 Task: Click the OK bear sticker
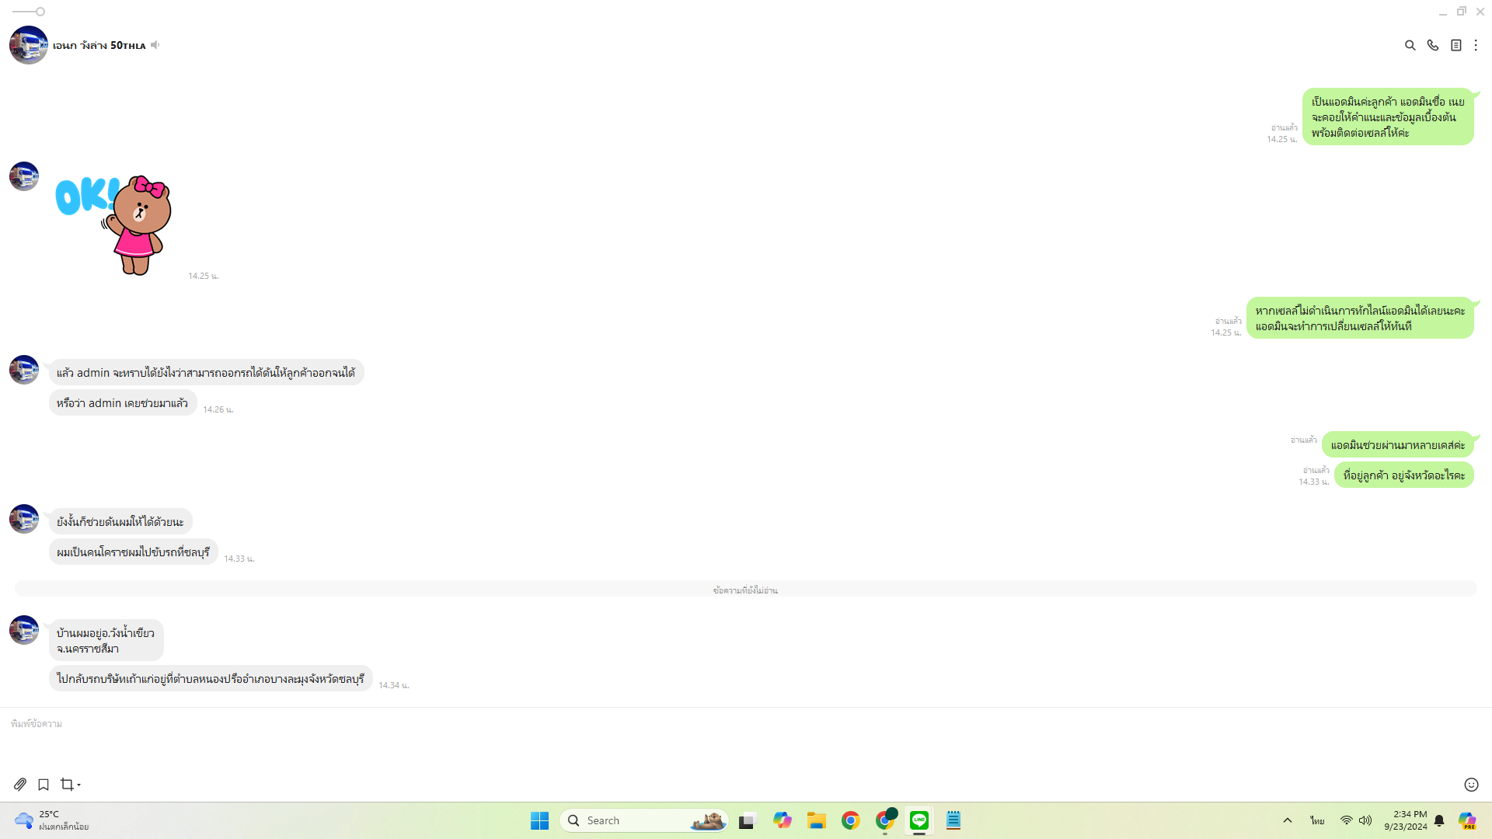click(115, 225)
